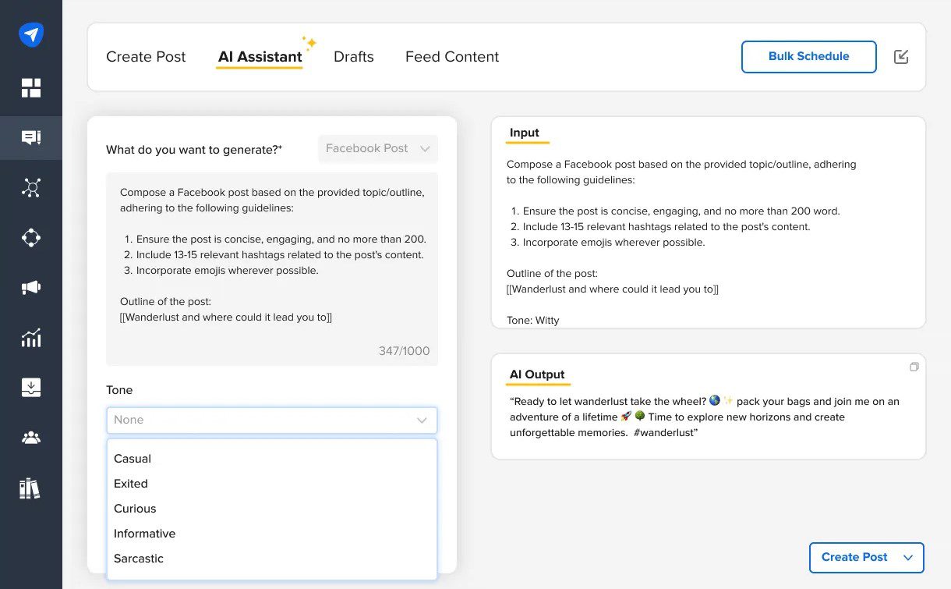Switch to the Drafts tab
Image resolution: width=951 pixels, height=589 pixels.
353,56
